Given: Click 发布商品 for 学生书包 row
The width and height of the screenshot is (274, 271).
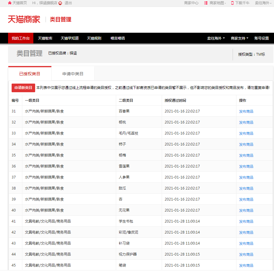Looking at the screenshot, I should [246, 221].
